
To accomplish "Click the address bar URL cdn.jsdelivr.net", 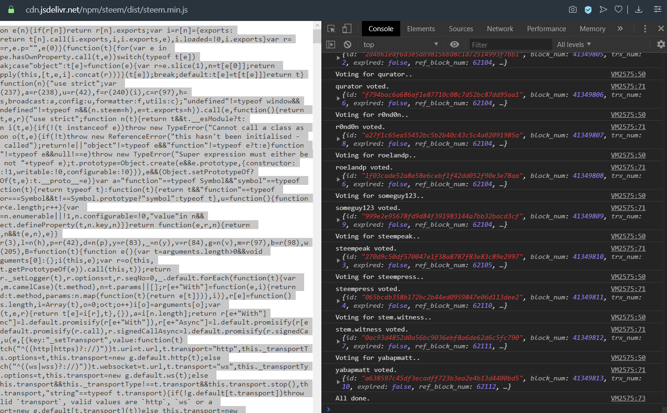I will 107,10.
